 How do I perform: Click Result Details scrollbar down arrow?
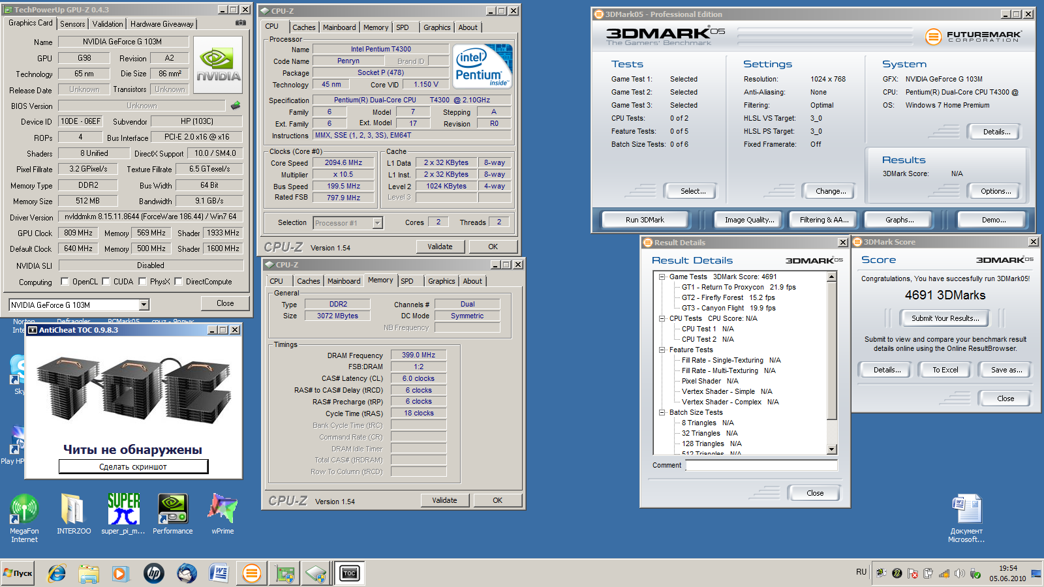831,449
